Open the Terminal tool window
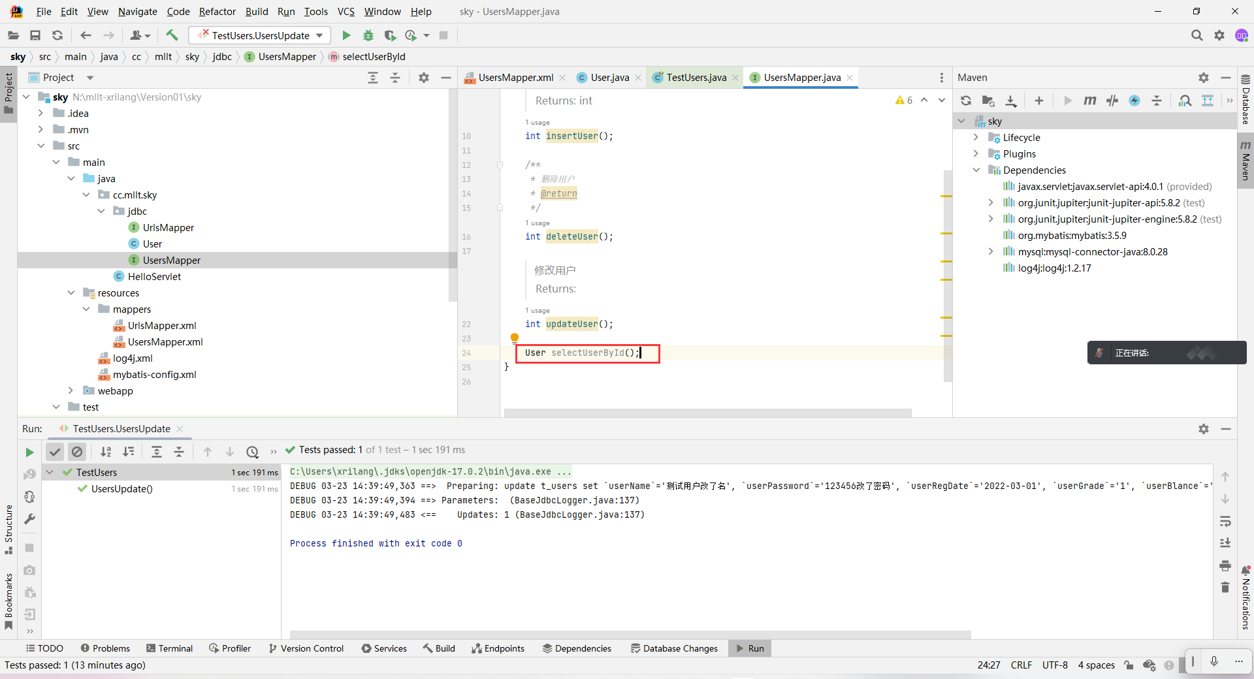 click(170, 648)
